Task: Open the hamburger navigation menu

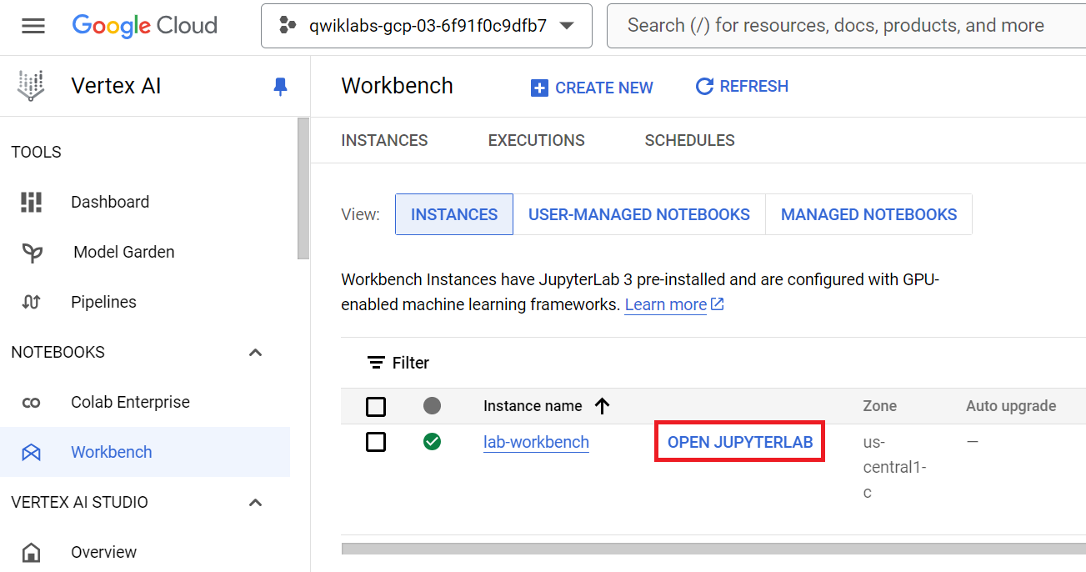Action: click(33, 26)
